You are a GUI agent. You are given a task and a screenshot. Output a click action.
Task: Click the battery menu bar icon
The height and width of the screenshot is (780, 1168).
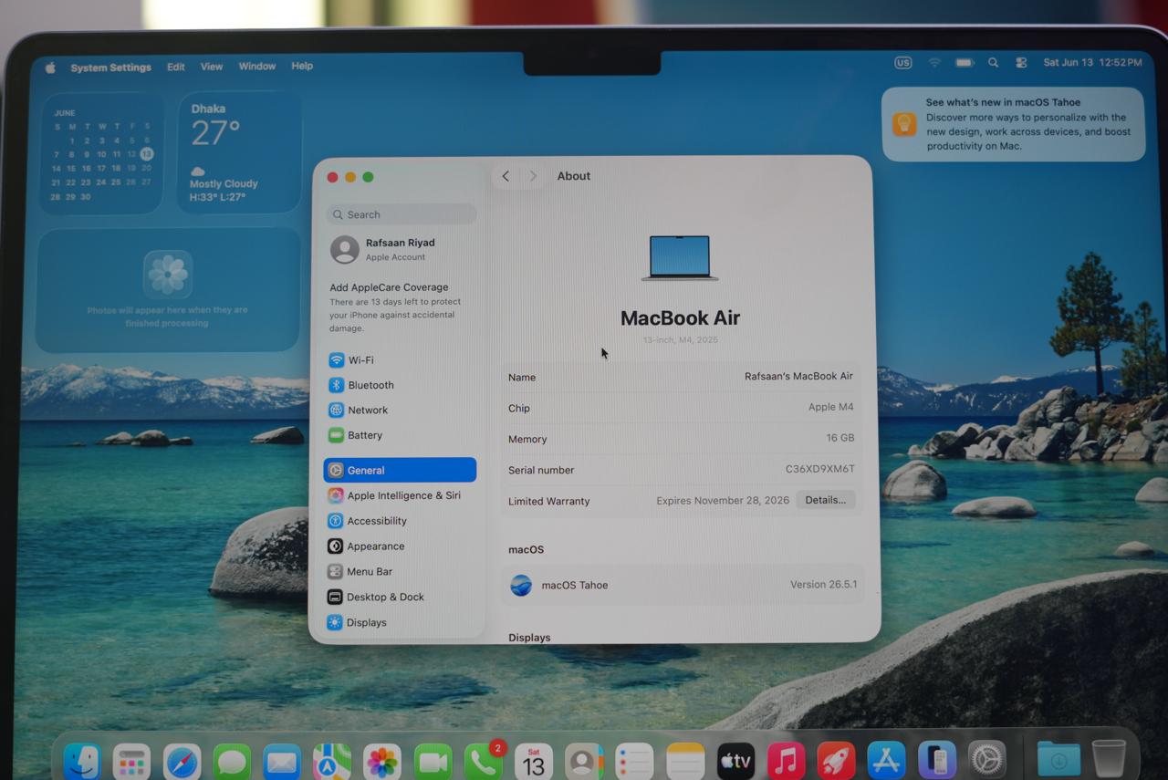pos(965,63)
